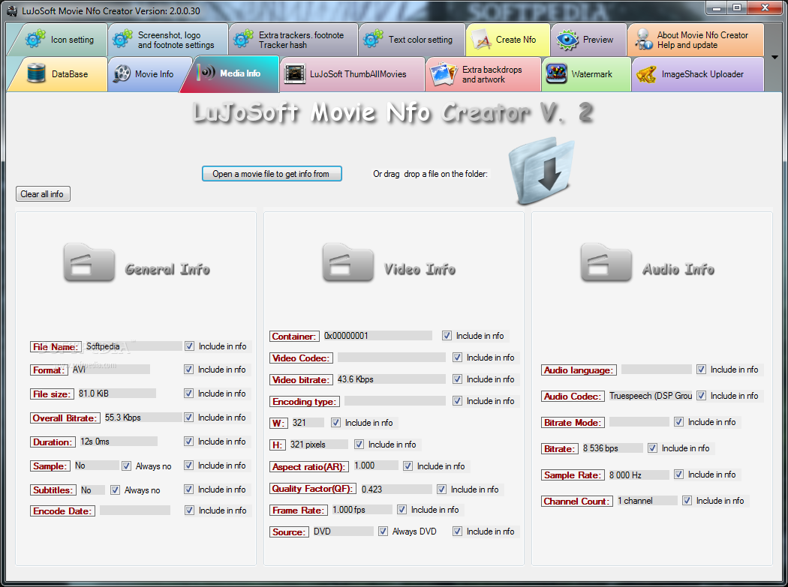Screen dimensions: 788x587
Task: Click the Clear all info button
Action: 43,194
